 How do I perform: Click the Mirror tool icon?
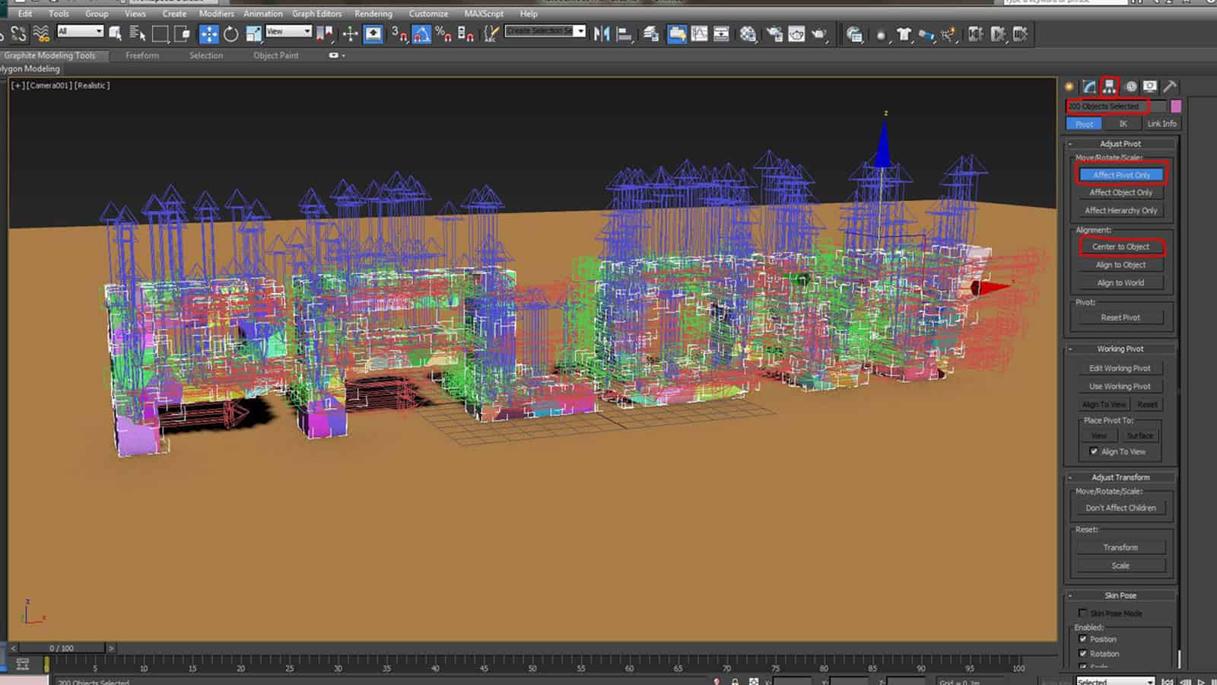[x=602, y=34]
